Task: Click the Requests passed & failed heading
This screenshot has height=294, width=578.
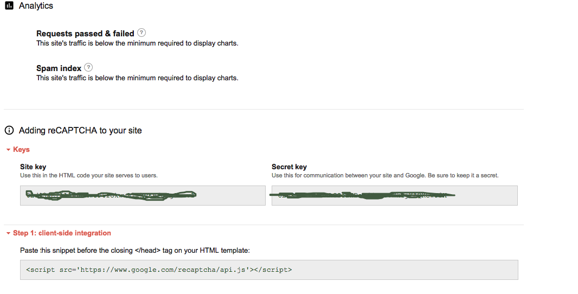Action: [85, 34]
